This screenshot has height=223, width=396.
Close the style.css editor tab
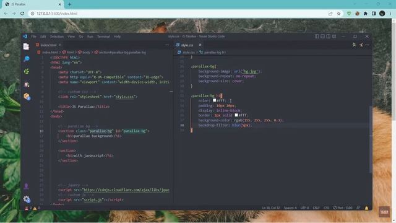tap(200, 45)
